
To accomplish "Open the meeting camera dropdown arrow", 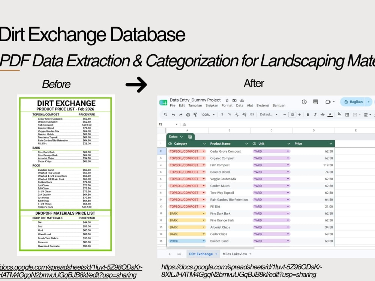I will pyautogui.click(x=334, y=102).
